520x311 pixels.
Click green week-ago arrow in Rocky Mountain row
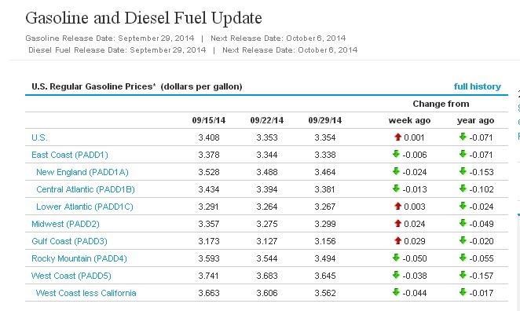click(x=396, y=258)
